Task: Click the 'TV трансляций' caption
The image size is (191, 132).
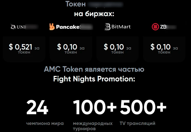Action: pos(137,124)
